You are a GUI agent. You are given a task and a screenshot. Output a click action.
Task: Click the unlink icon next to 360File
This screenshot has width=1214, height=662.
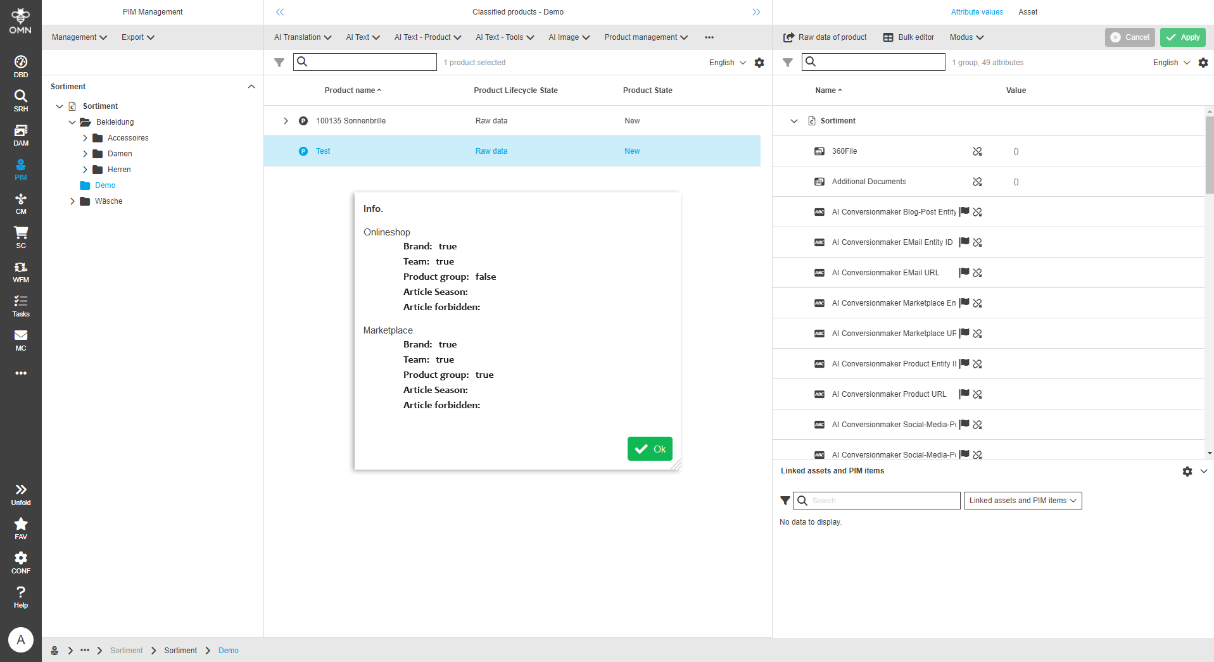[x=977, y=151]
